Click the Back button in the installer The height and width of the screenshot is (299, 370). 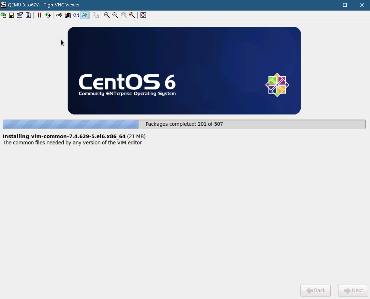click(315, 291)
